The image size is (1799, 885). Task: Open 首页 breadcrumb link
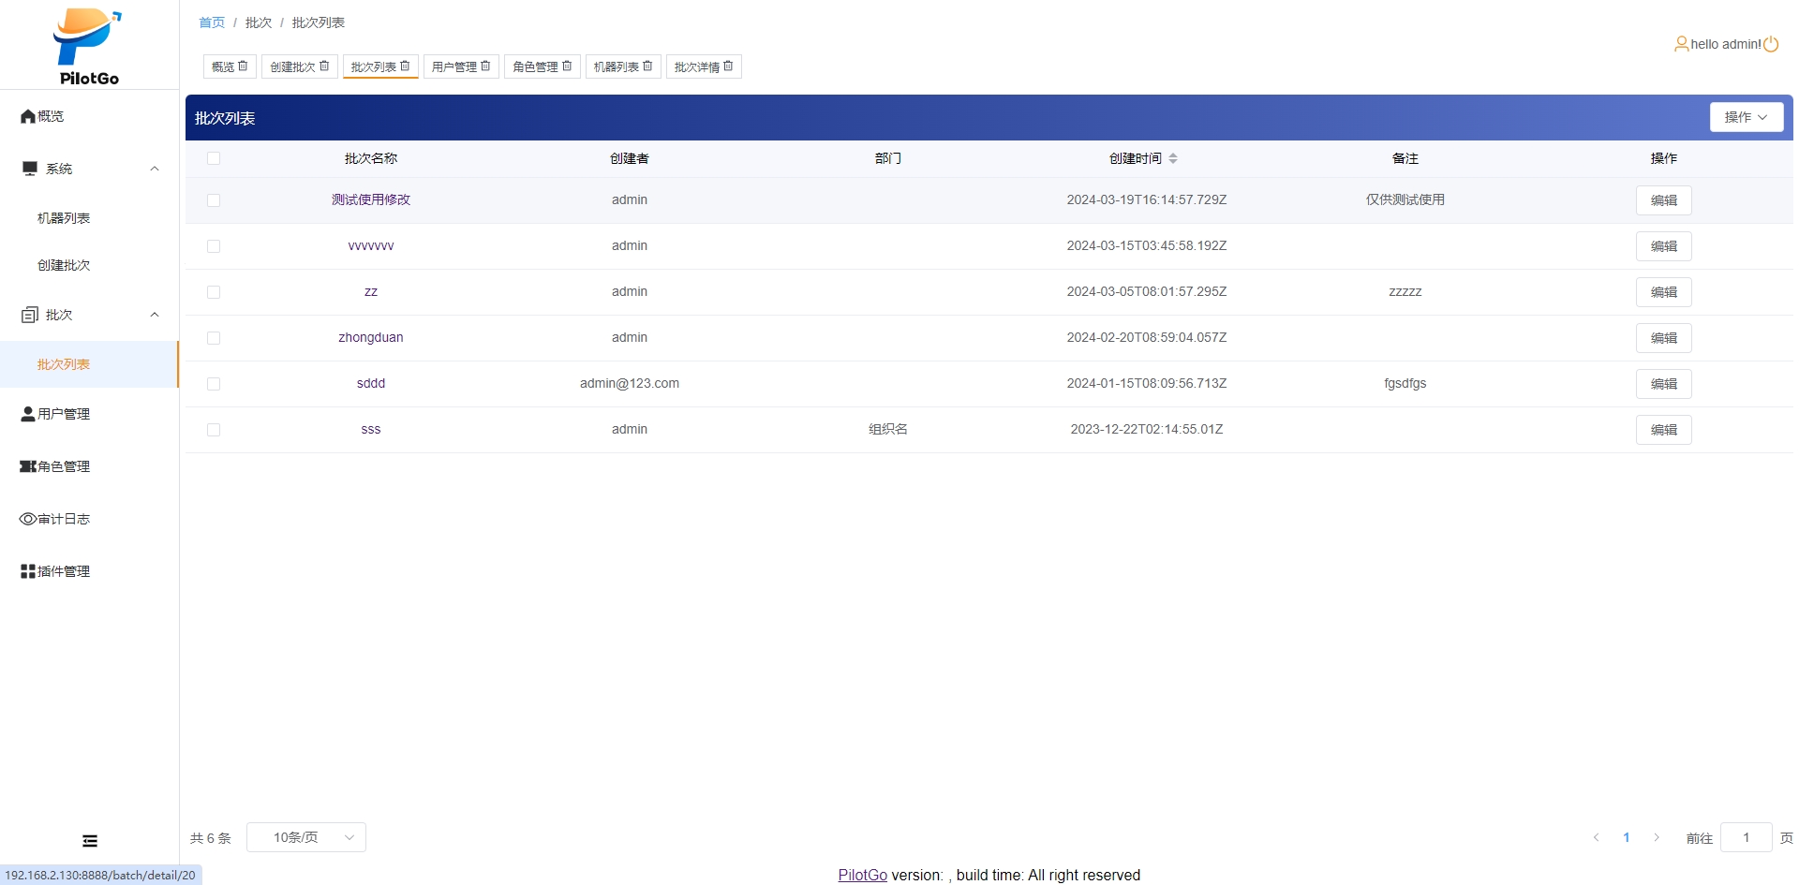tap(212, 22)
